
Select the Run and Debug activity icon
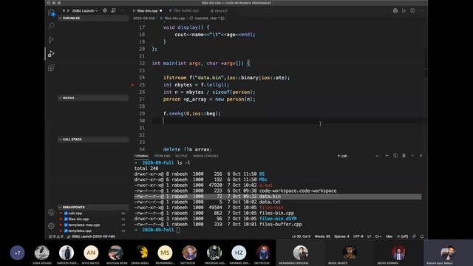51,54
